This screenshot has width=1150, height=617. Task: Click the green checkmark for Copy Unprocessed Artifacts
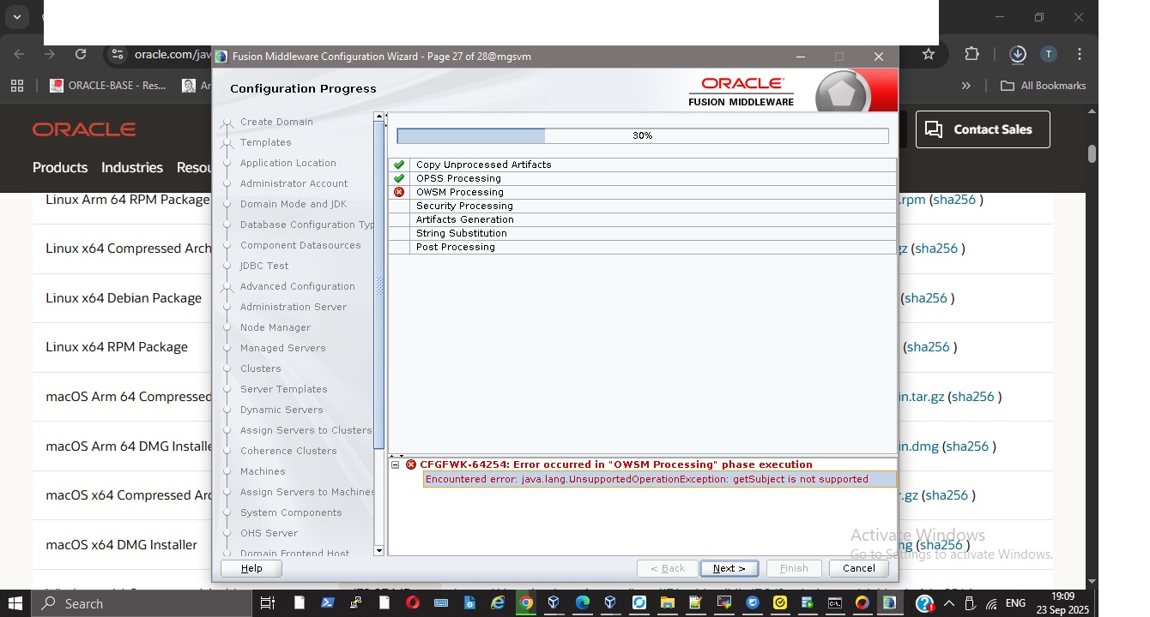399,165
